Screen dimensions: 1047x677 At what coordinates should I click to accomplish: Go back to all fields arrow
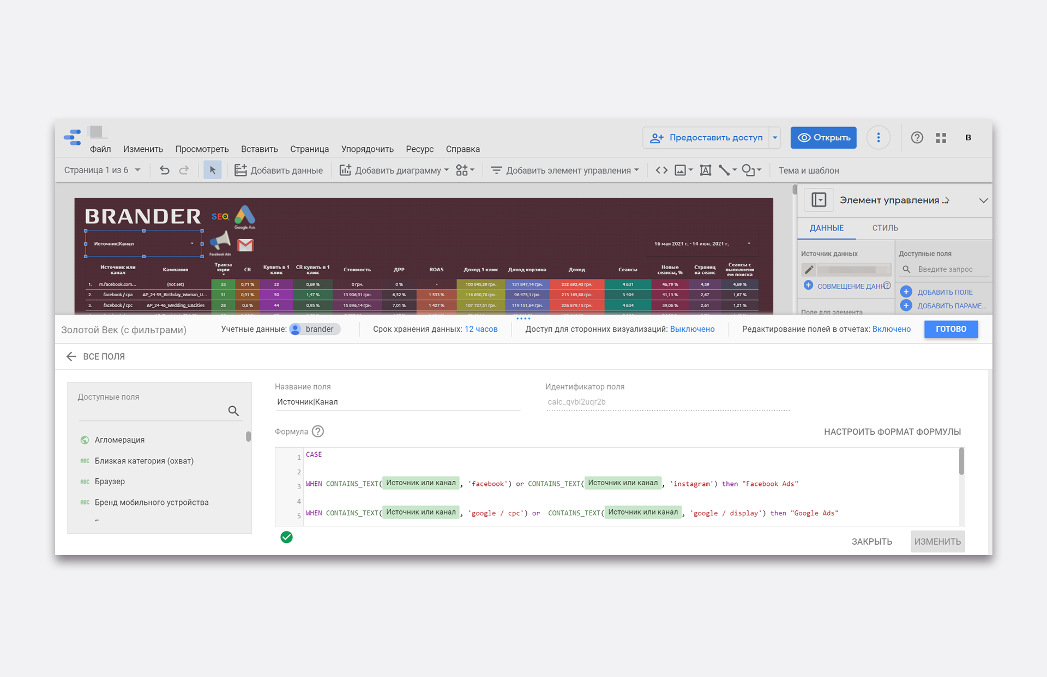[x=71, y=356]
